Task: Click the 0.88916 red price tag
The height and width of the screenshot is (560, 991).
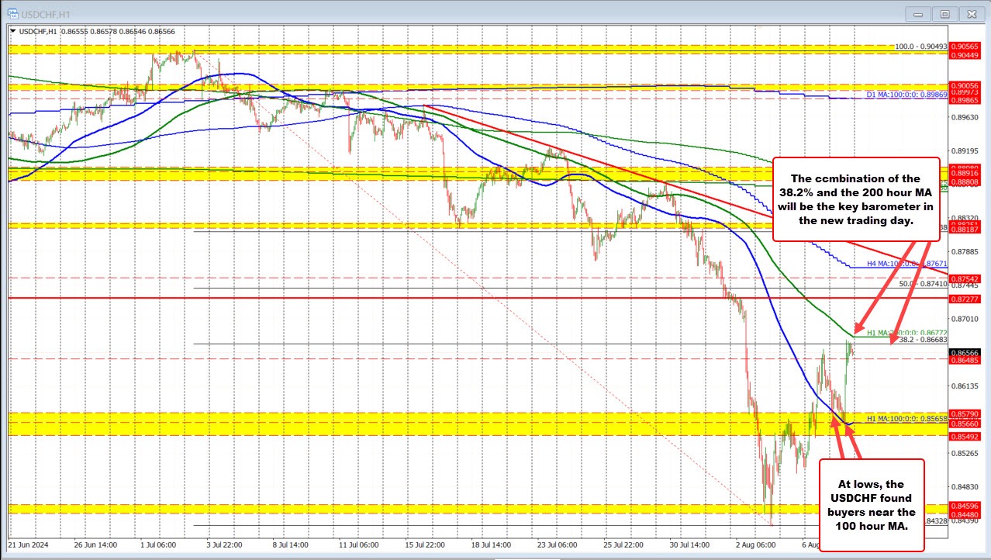Action: 966,174
